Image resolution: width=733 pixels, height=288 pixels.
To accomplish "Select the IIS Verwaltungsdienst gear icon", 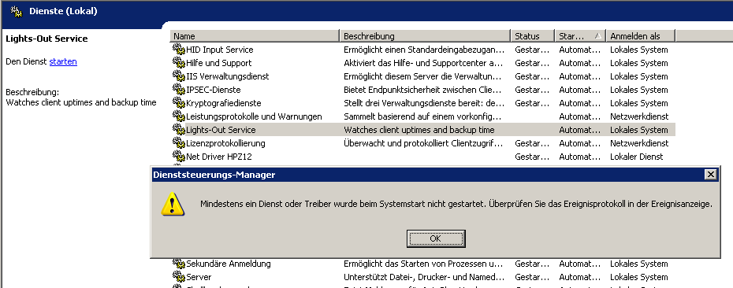I will pos(179,76).
